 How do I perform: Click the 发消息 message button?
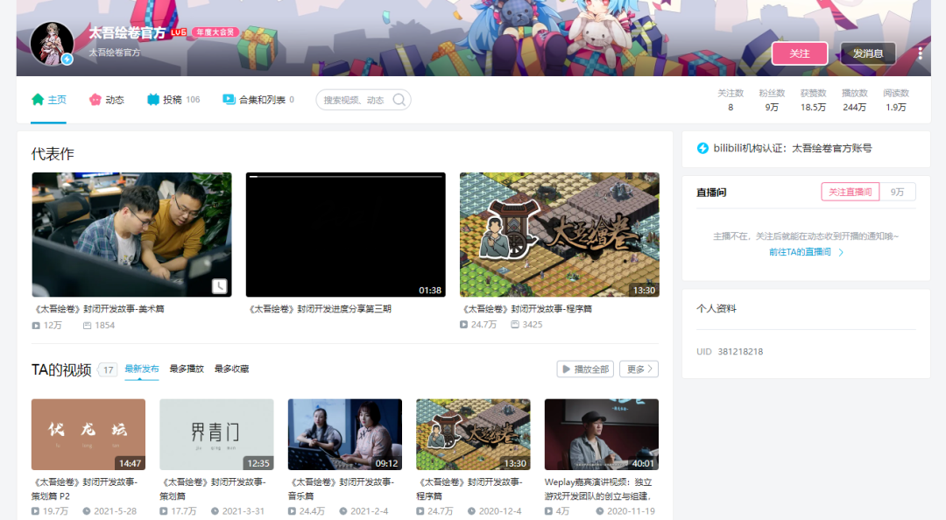pos(868,53)
